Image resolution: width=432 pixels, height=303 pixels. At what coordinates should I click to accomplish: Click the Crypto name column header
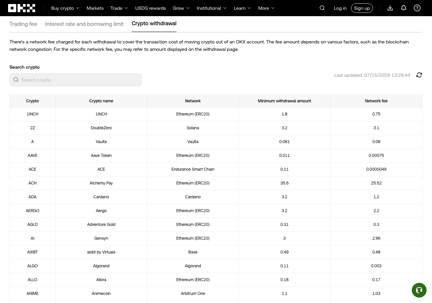click(x=101, y=101)
